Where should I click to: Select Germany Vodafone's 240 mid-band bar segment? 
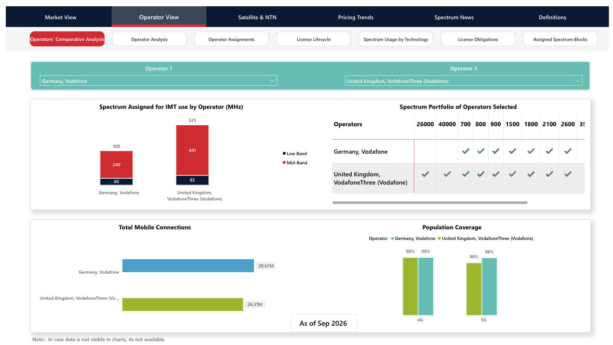[x=116, y=164]
